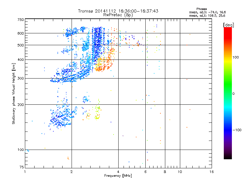Click y-axis tick label '300'
249x187 pixels.
(x=21, y=78)
